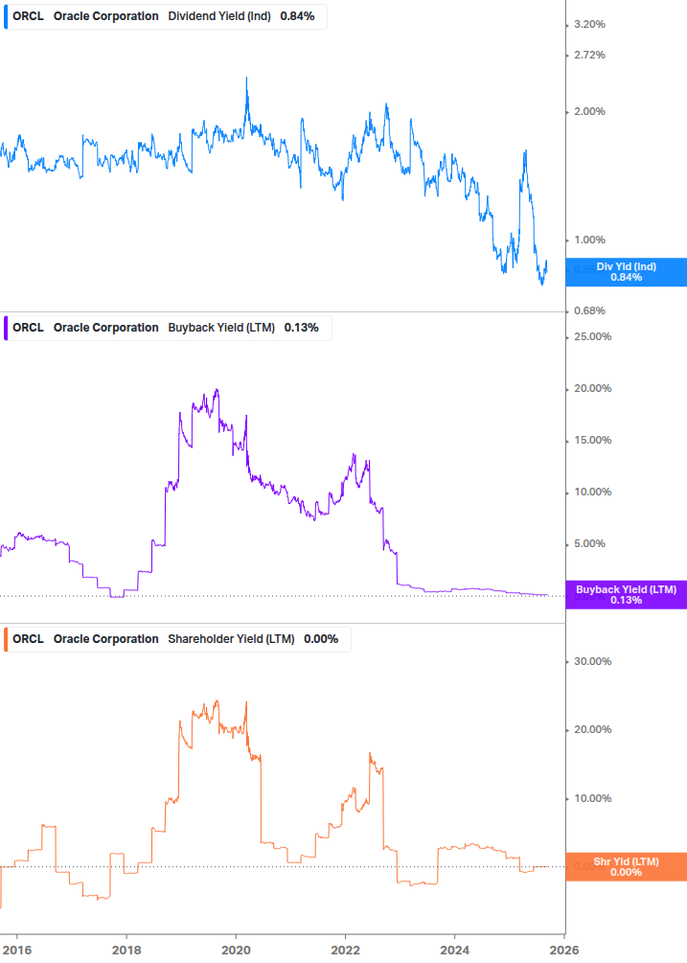The height and width of the screenshot is (963, 687).
Task: Click the 10.00% axis label on shareholder yield chart
Action: [592, 798]
